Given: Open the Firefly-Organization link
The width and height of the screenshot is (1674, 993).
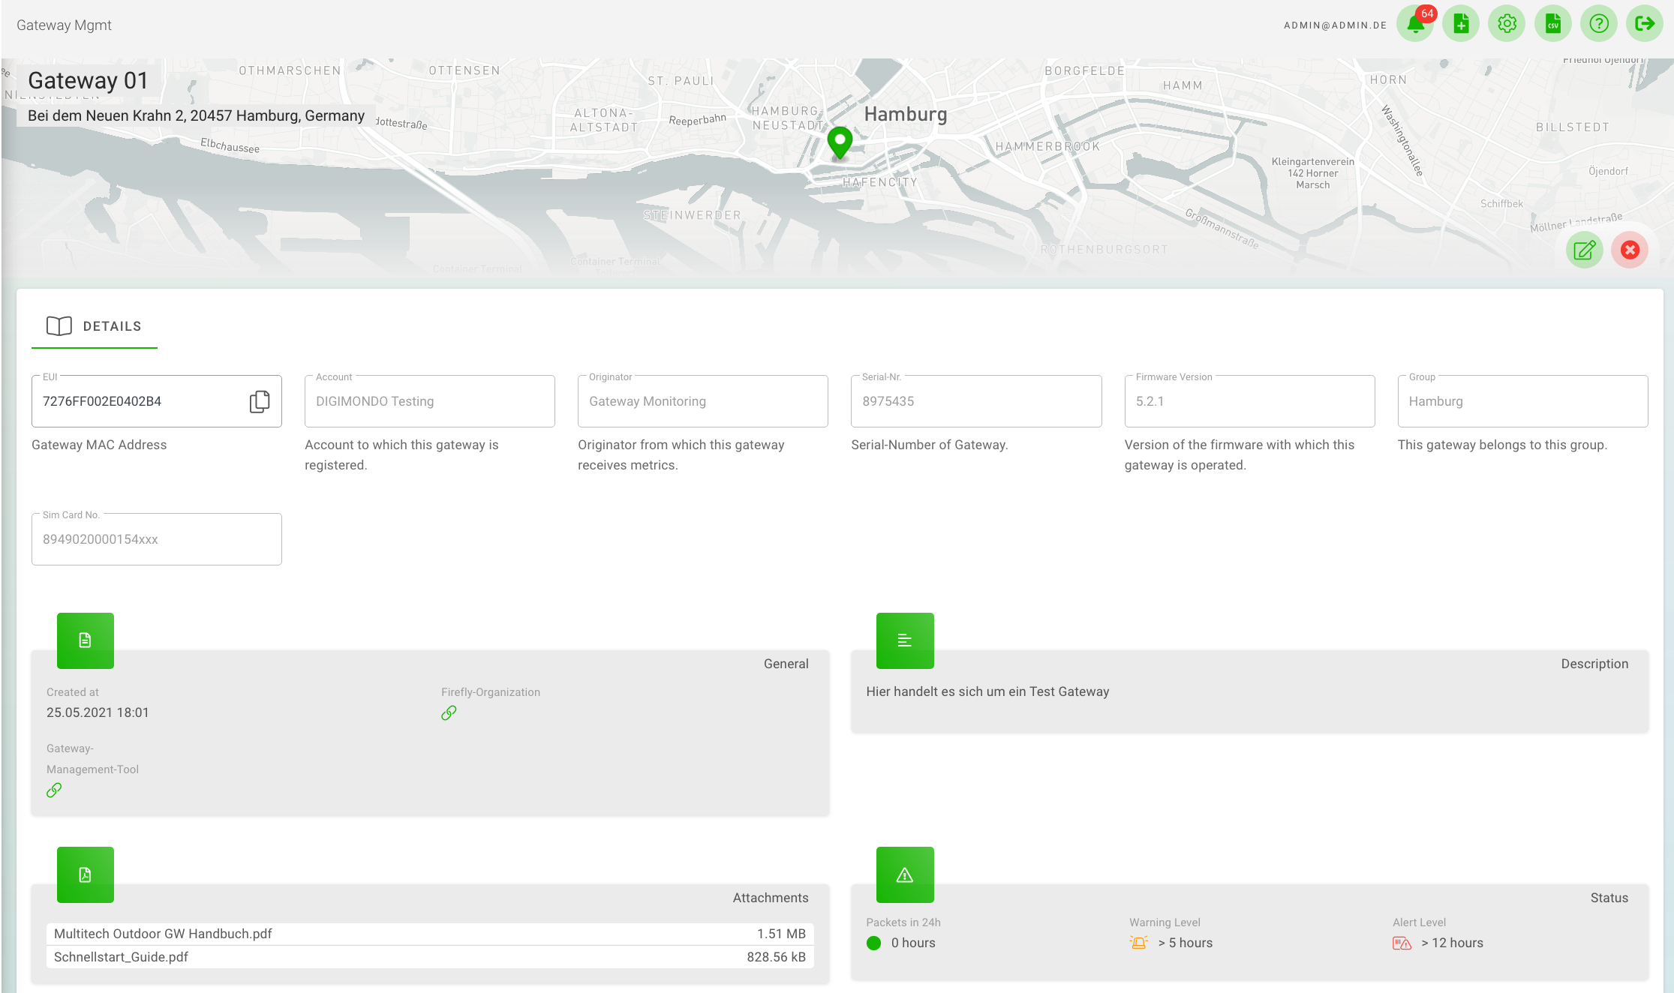Looking at the screenshot, I should (x=448, y=712).
